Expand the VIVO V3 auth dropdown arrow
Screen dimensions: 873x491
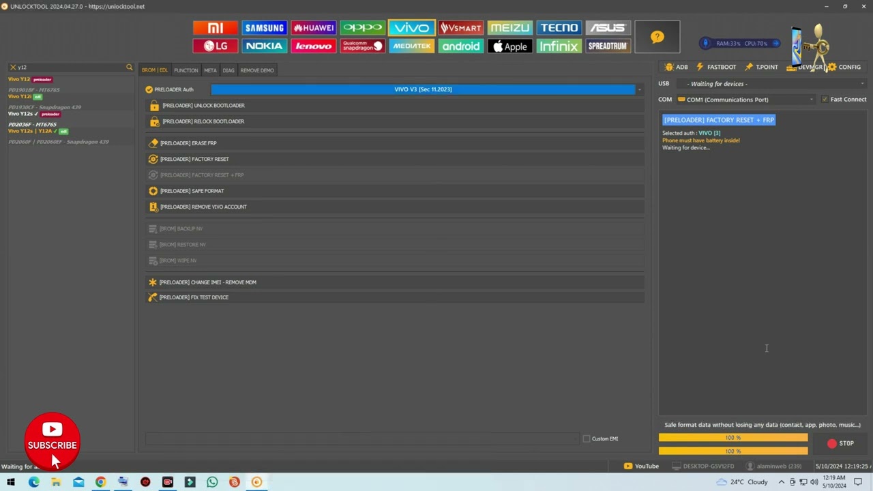[x=639, y=89]
